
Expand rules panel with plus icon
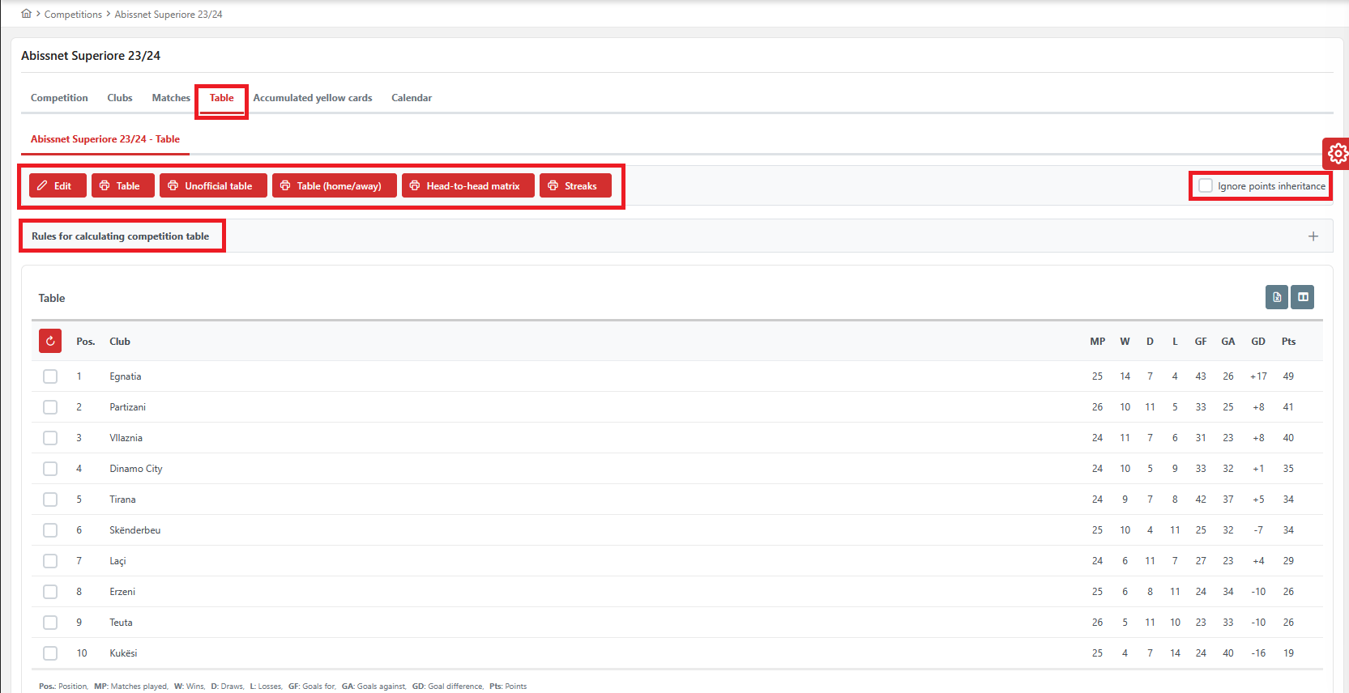click(1313, 236)
